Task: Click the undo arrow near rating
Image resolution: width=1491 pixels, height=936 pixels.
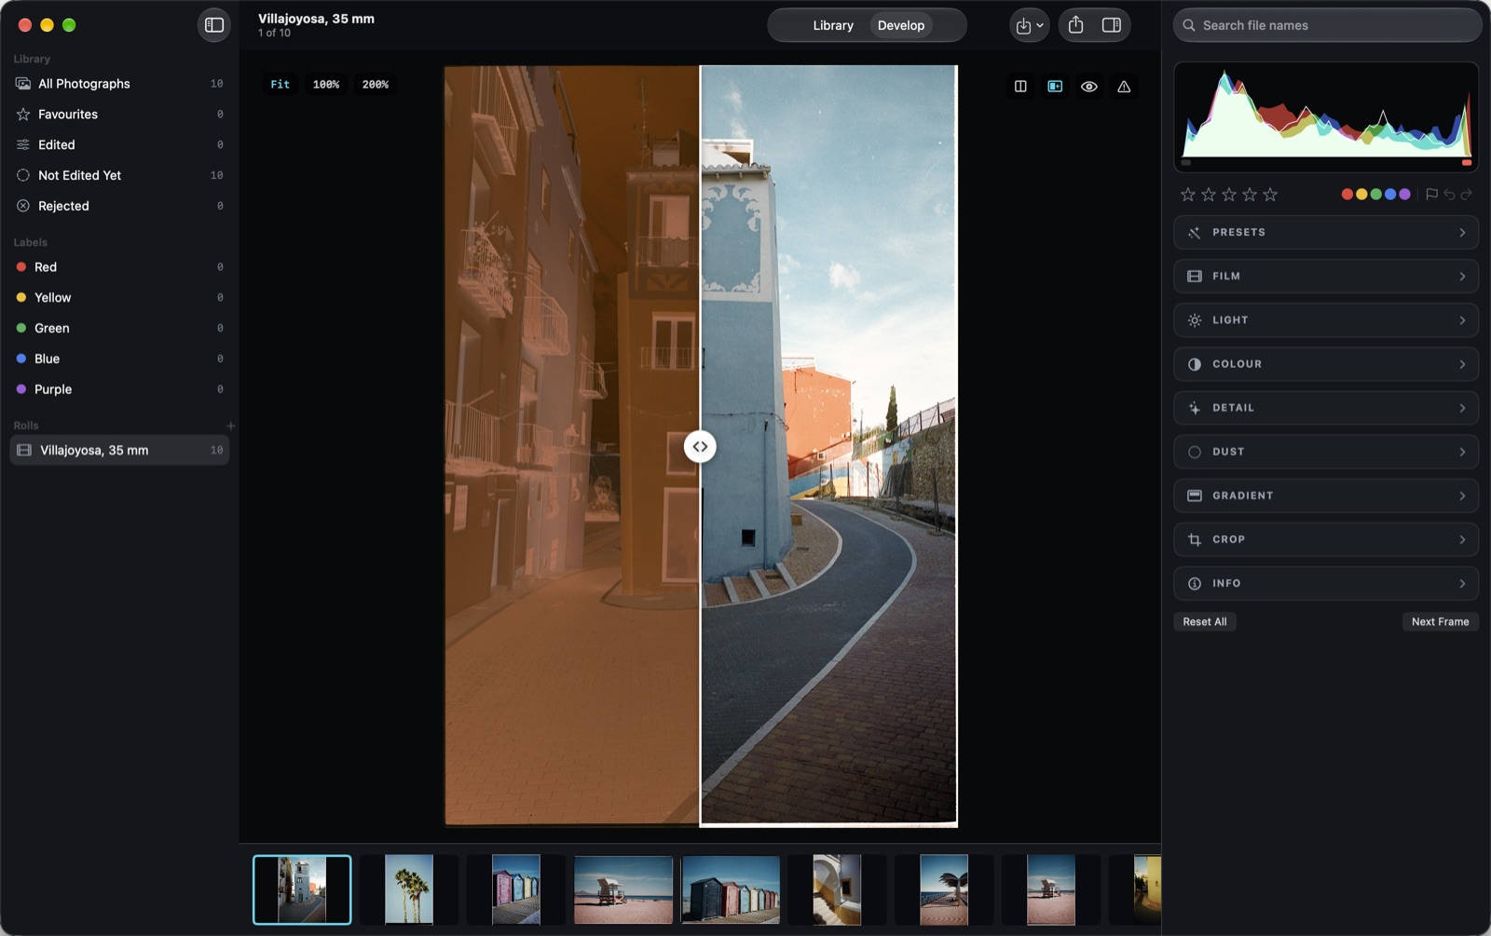Action: click(1449, 195)
